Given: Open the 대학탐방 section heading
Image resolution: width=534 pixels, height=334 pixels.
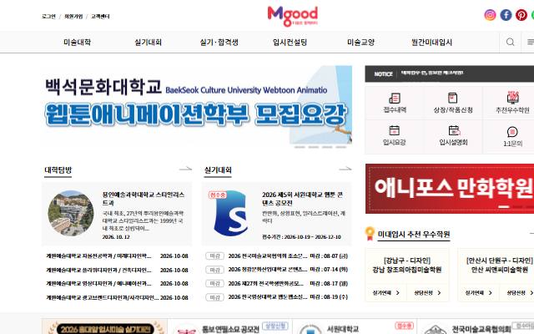Looking at the screenshot, I should click(x=58, y=170).
